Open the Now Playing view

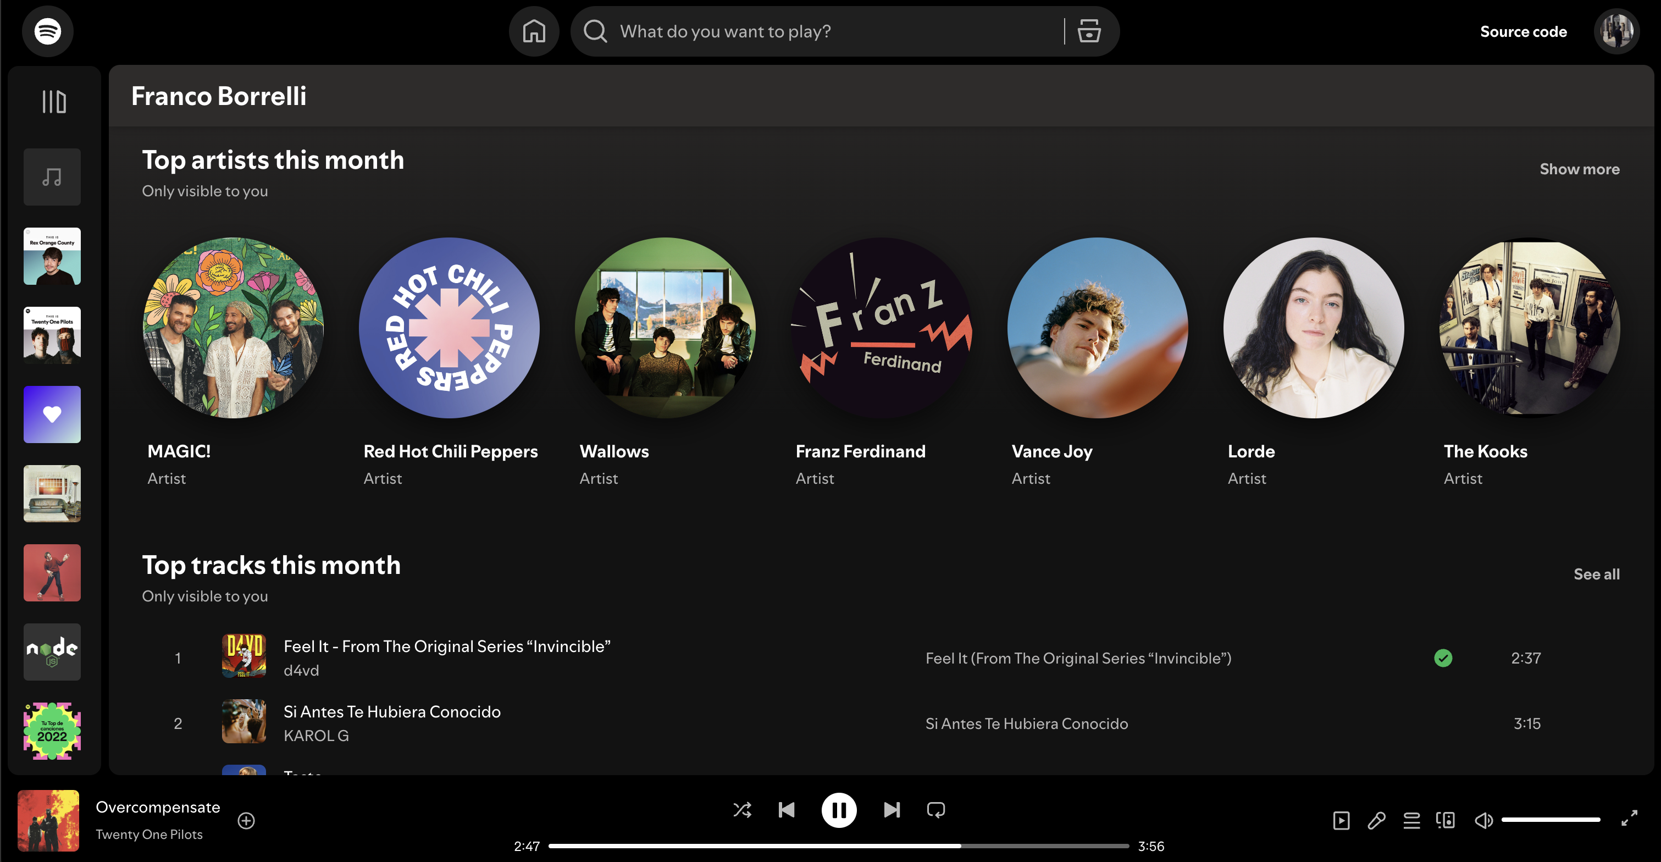(x=1341, y=821)
